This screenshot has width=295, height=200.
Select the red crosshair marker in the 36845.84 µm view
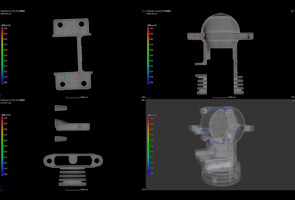tap(79, 75)
